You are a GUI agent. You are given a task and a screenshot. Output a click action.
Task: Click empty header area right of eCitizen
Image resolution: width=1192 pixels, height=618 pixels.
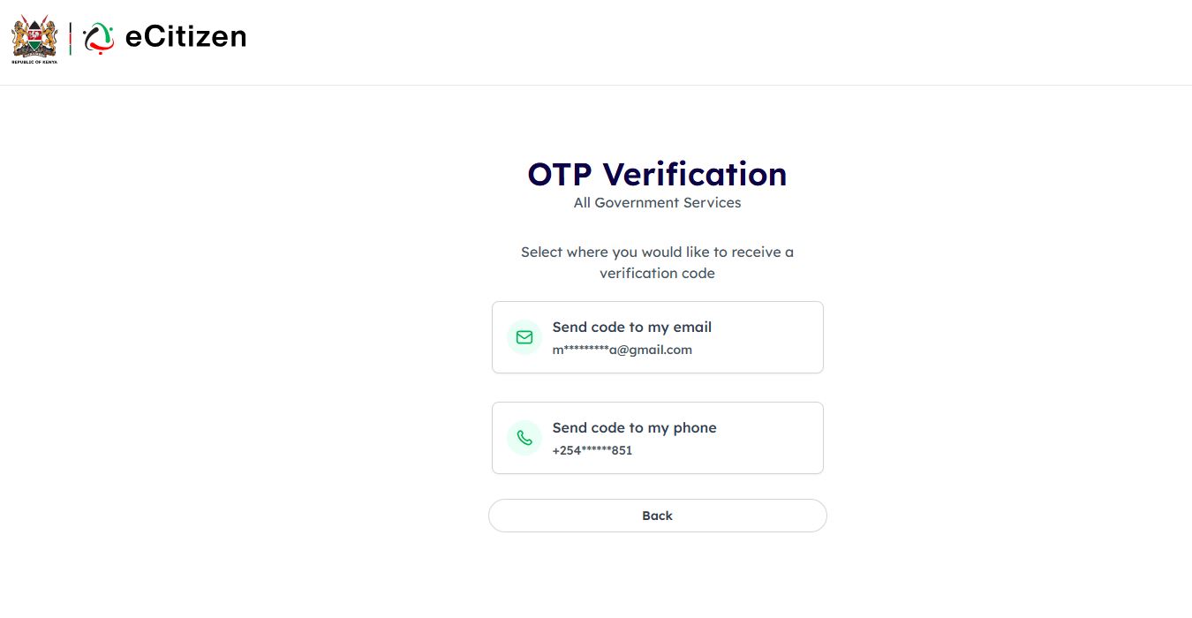pos(706,40)
